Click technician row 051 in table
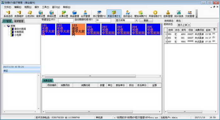The height and width of the screenshot is (120, 220). (x=191, y=38)
